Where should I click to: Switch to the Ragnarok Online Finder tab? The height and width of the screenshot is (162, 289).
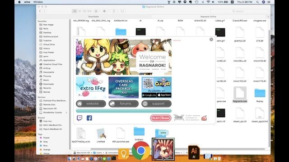(208, 17)
